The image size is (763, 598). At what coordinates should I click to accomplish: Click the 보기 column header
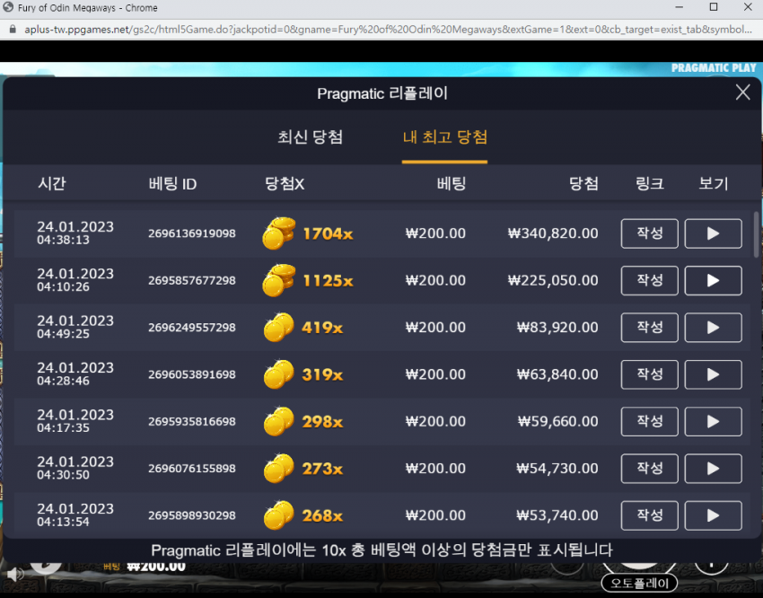pyautogui.click(x=713, y=183)
